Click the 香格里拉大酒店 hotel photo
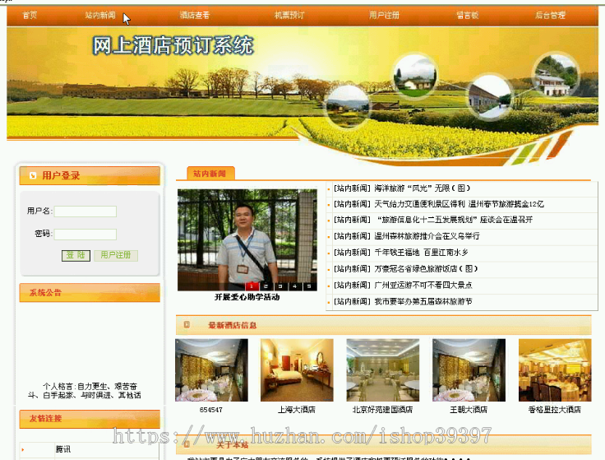The image size is (605, 460). tap(555, 370)
